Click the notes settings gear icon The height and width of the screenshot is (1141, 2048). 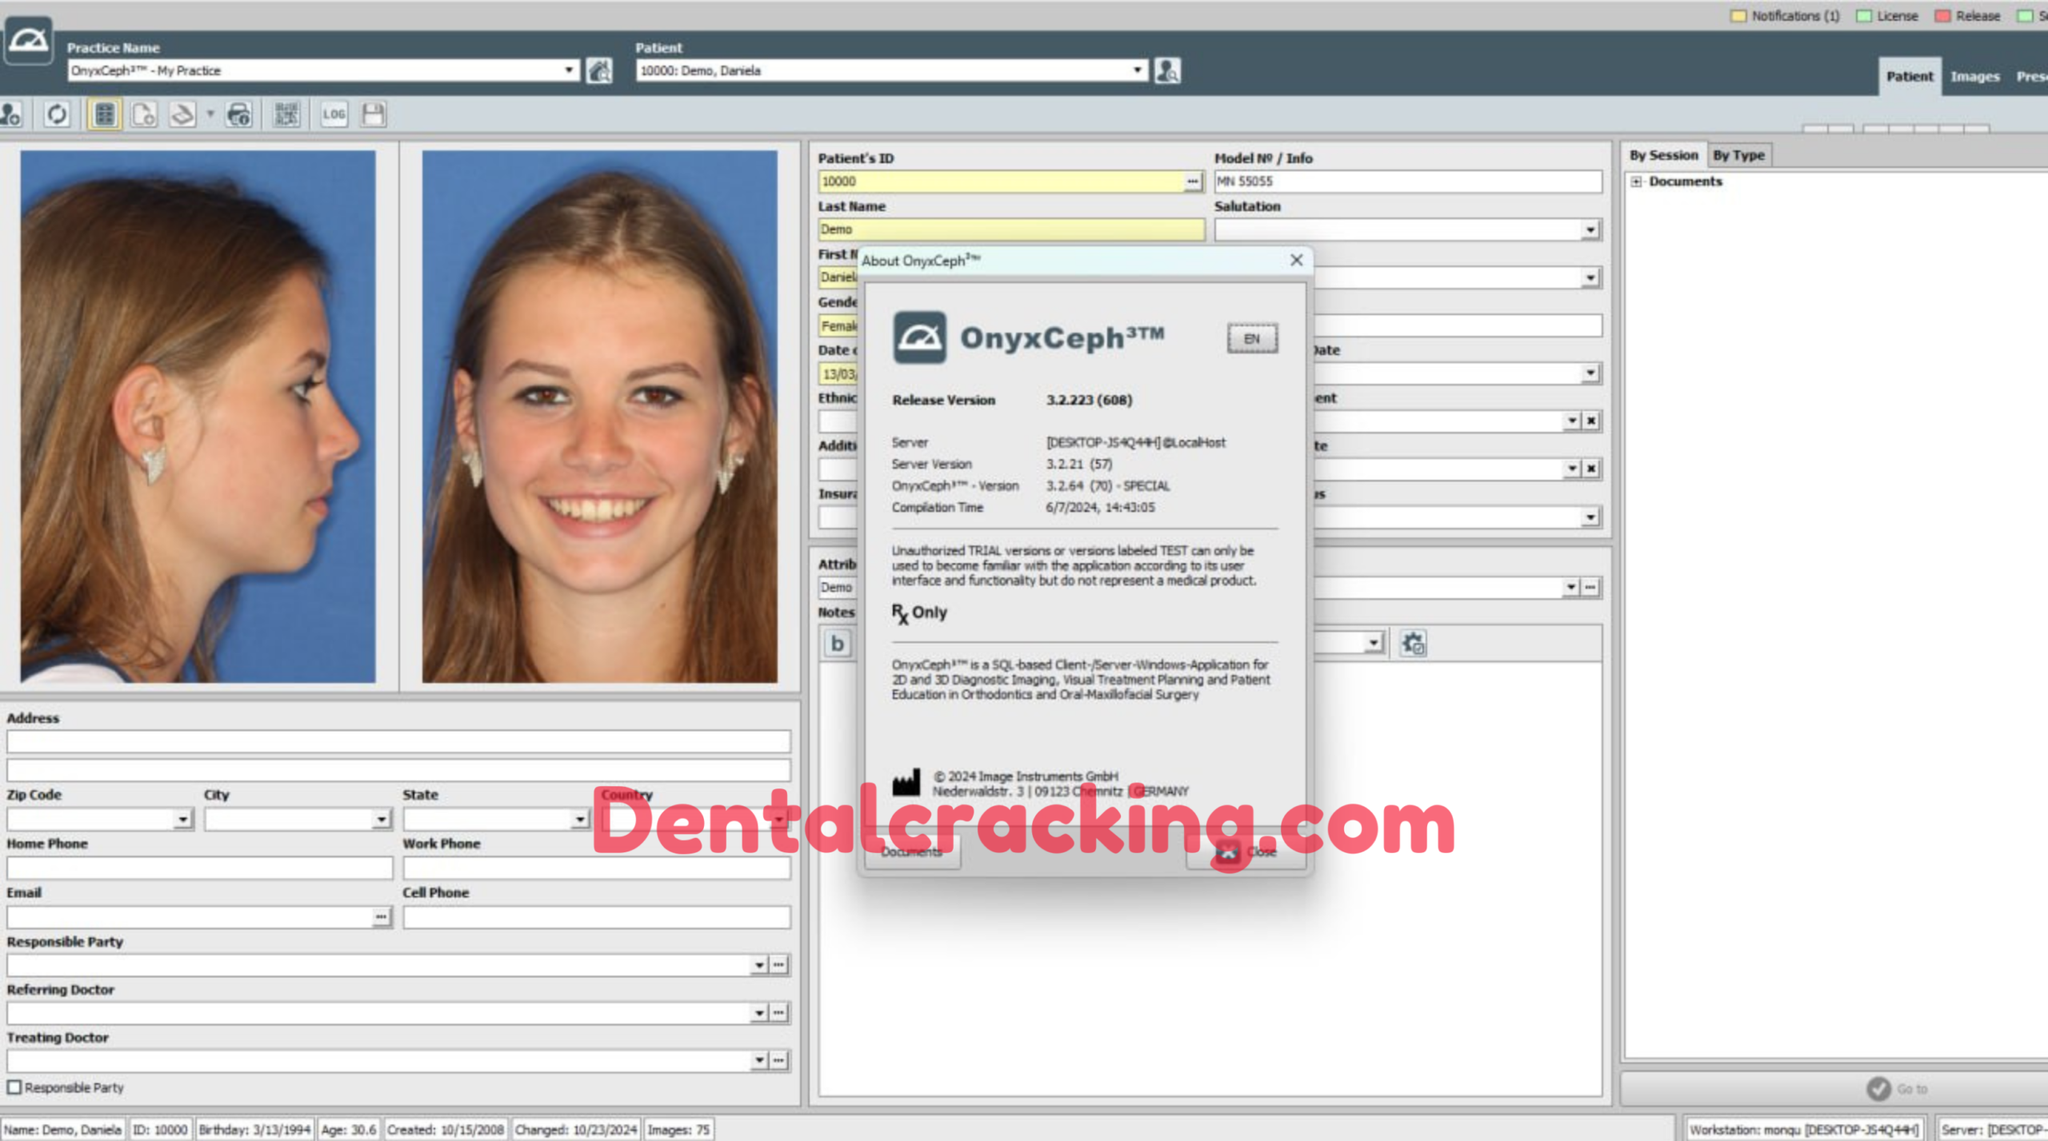(x=1413, y=644)
